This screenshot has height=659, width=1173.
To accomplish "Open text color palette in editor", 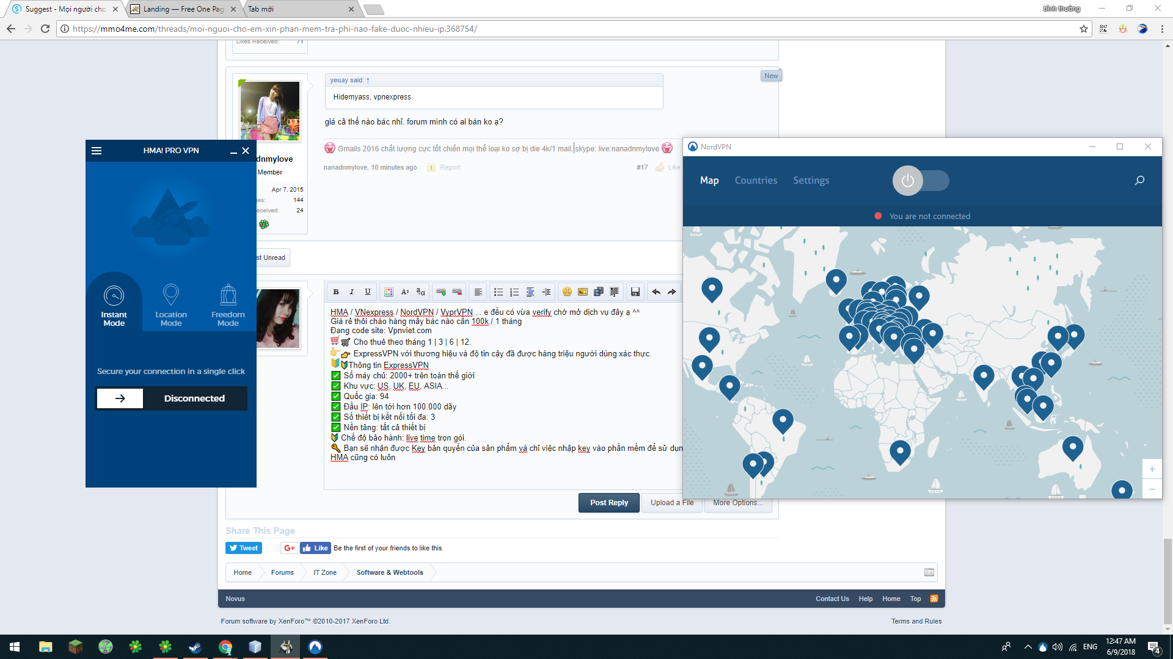I will point(389,292).
